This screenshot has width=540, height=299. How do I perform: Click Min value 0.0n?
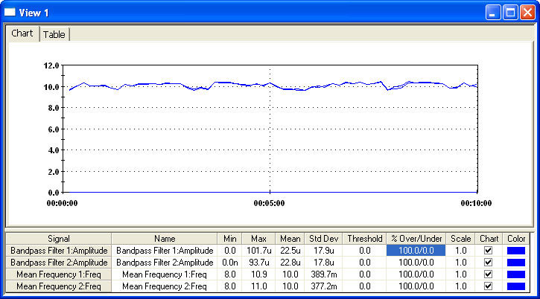point(229,263)
